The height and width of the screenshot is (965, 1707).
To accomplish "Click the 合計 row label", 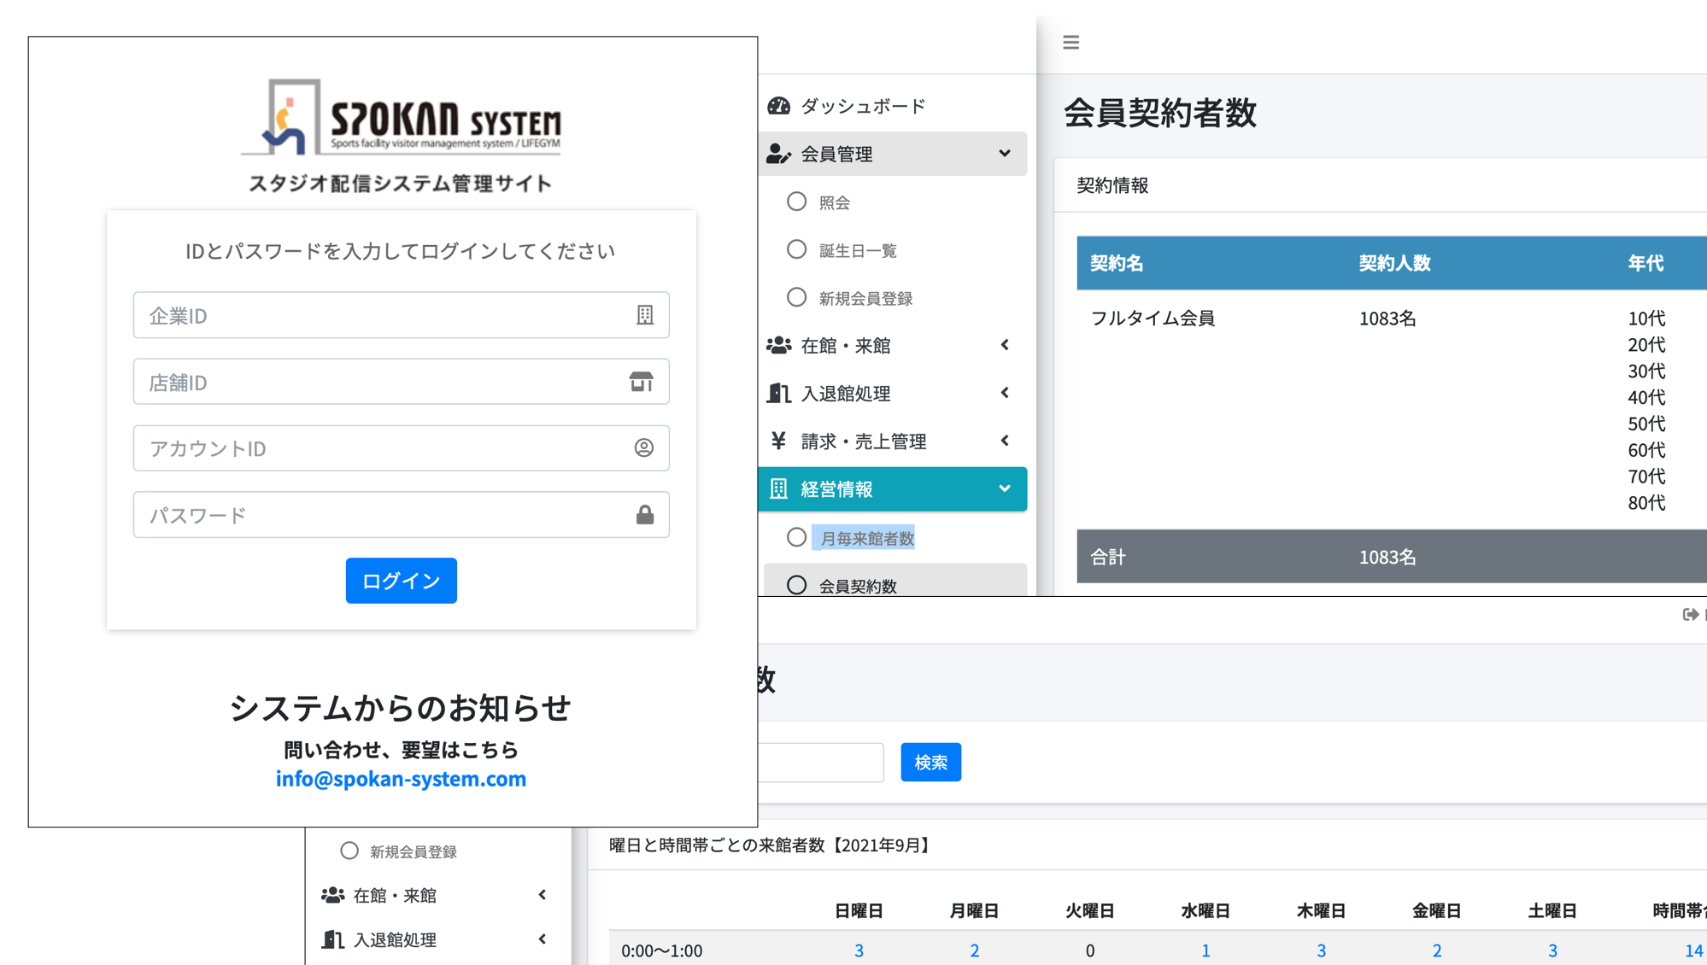I will [x=1108, y=557].
